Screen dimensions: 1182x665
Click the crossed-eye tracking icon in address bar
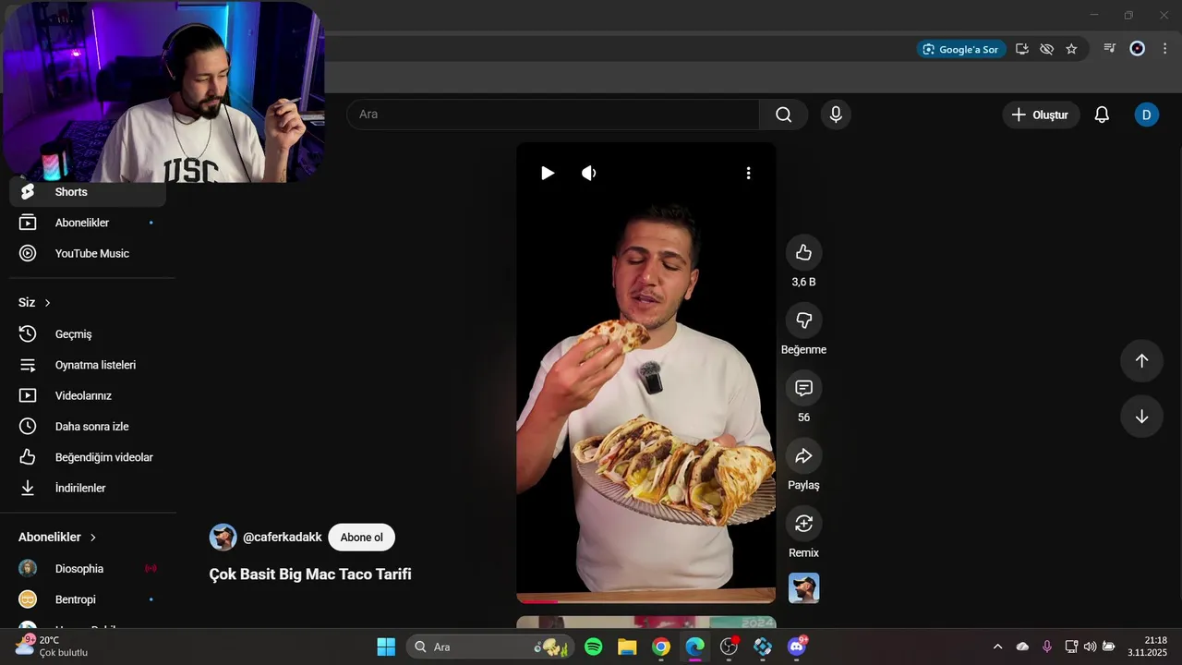pos(1046,49)
